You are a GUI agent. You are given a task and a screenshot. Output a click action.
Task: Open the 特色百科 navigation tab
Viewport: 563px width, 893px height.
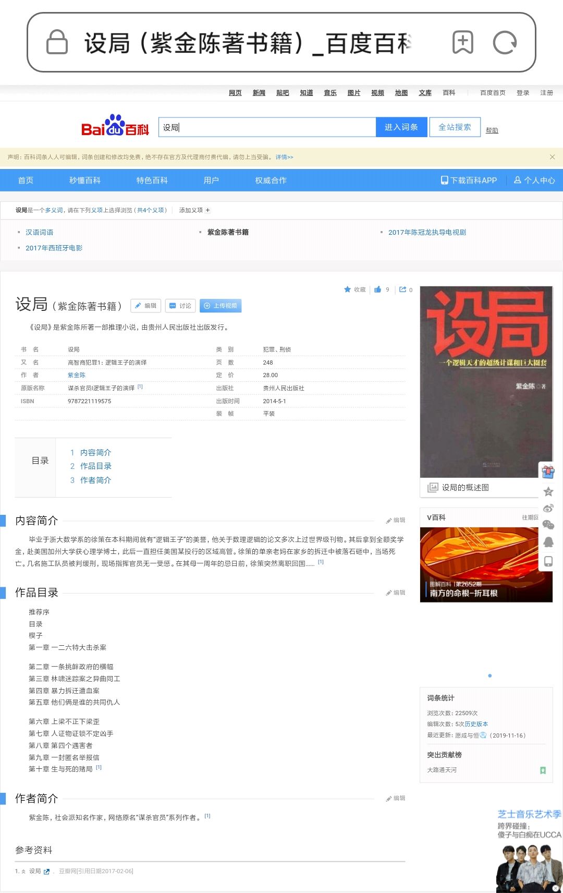(x=152, y=180)
